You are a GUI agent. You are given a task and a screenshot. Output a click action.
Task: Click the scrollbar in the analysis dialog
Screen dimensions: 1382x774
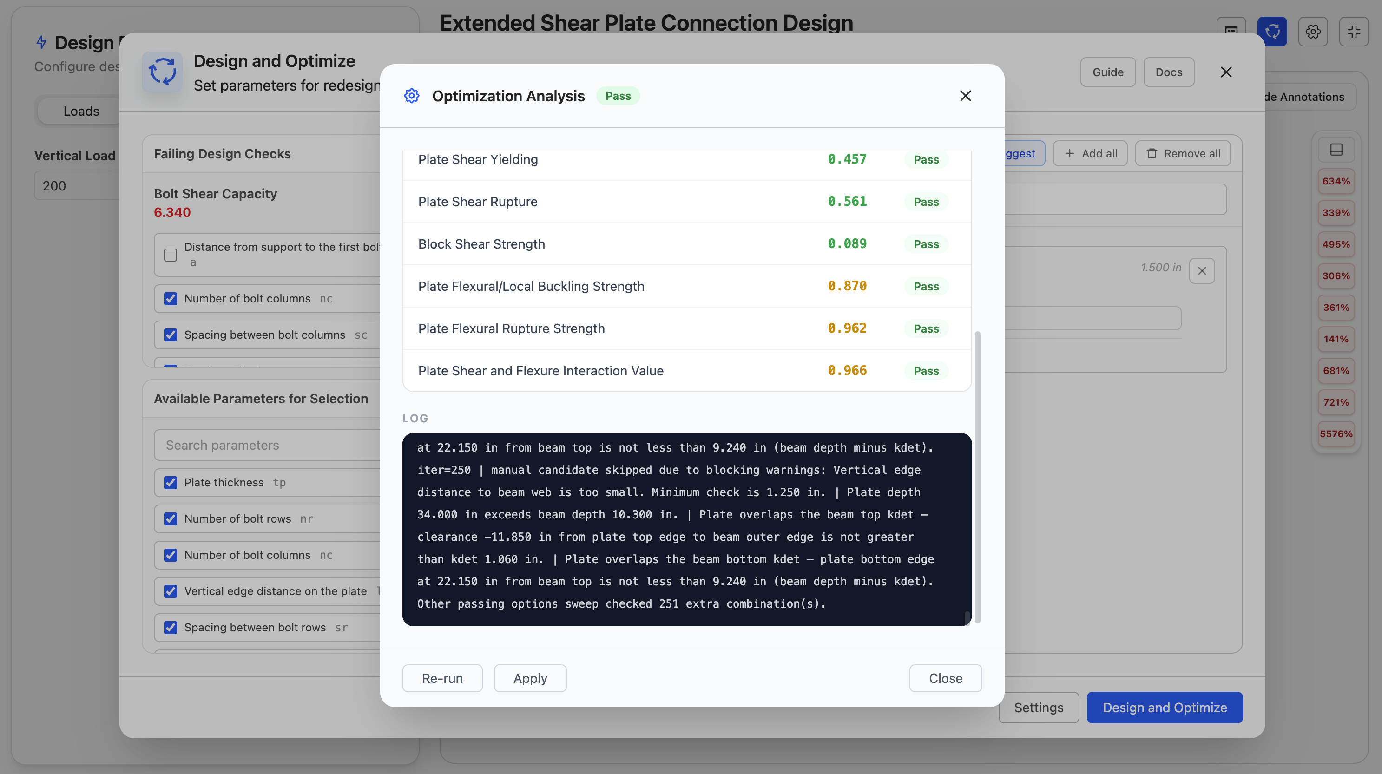pos(978,477)
